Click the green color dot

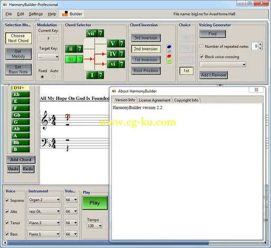[169, 61]
